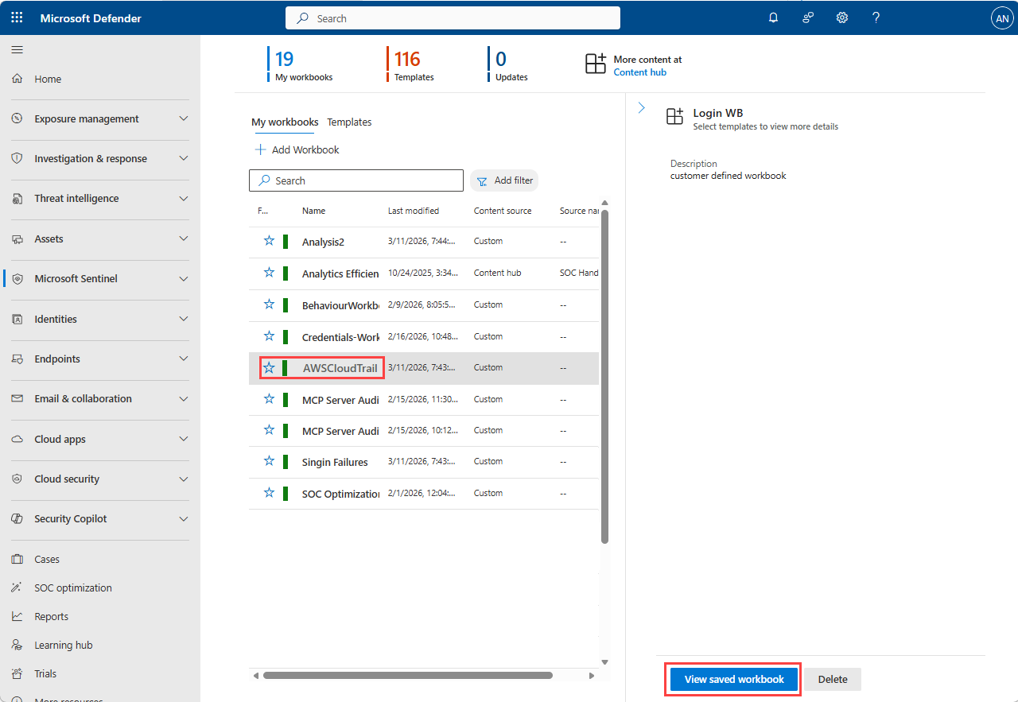Collapse the details pane chevron
Image resolution: width=1018 pixels, height=702 pixels.
(x=642, y=107)
